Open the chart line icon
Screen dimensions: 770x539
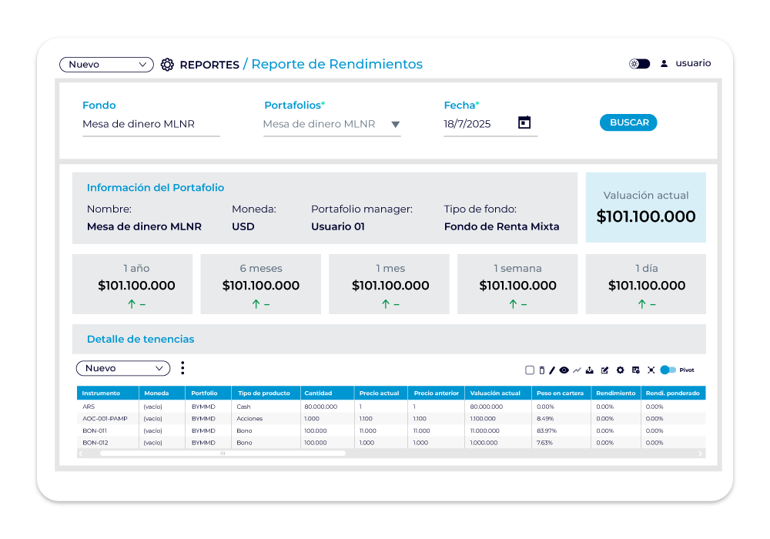coord(577,370)
